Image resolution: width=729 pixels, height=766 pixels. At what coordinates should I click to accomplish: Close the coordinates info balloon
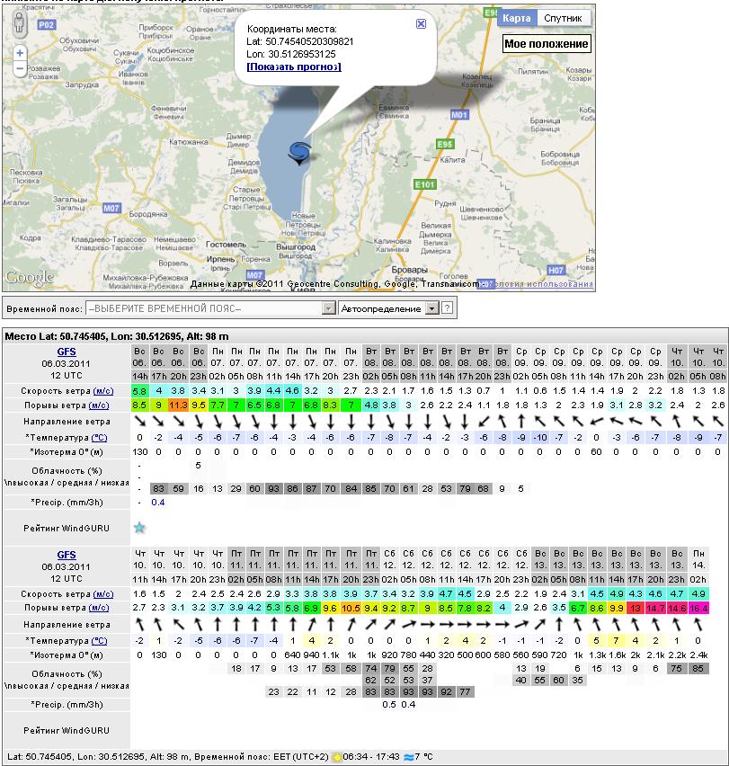[x=421, y=24]
